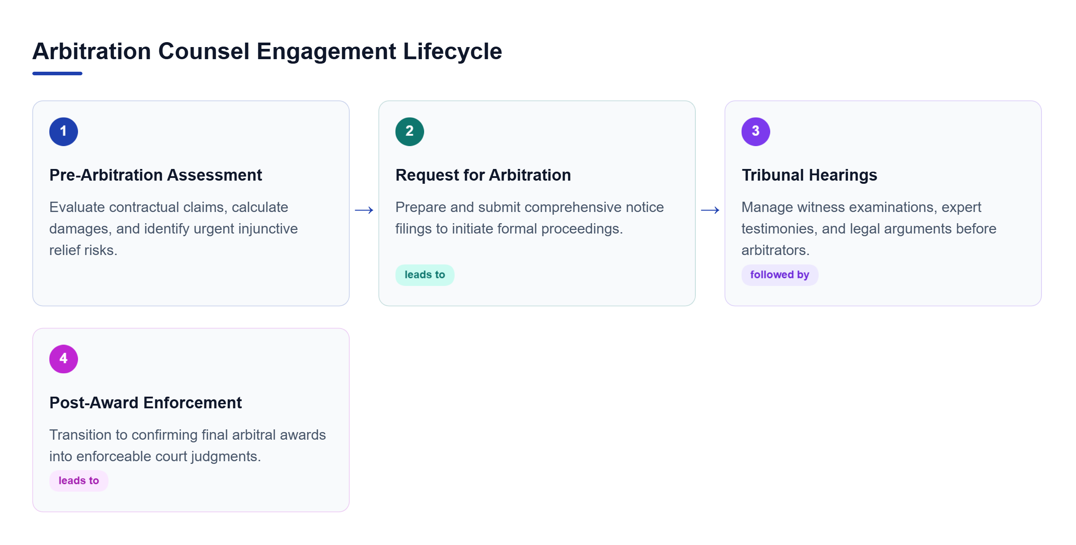
Task: Click the magenta step 4 circle badge
Action: click(x=64, y=359)
